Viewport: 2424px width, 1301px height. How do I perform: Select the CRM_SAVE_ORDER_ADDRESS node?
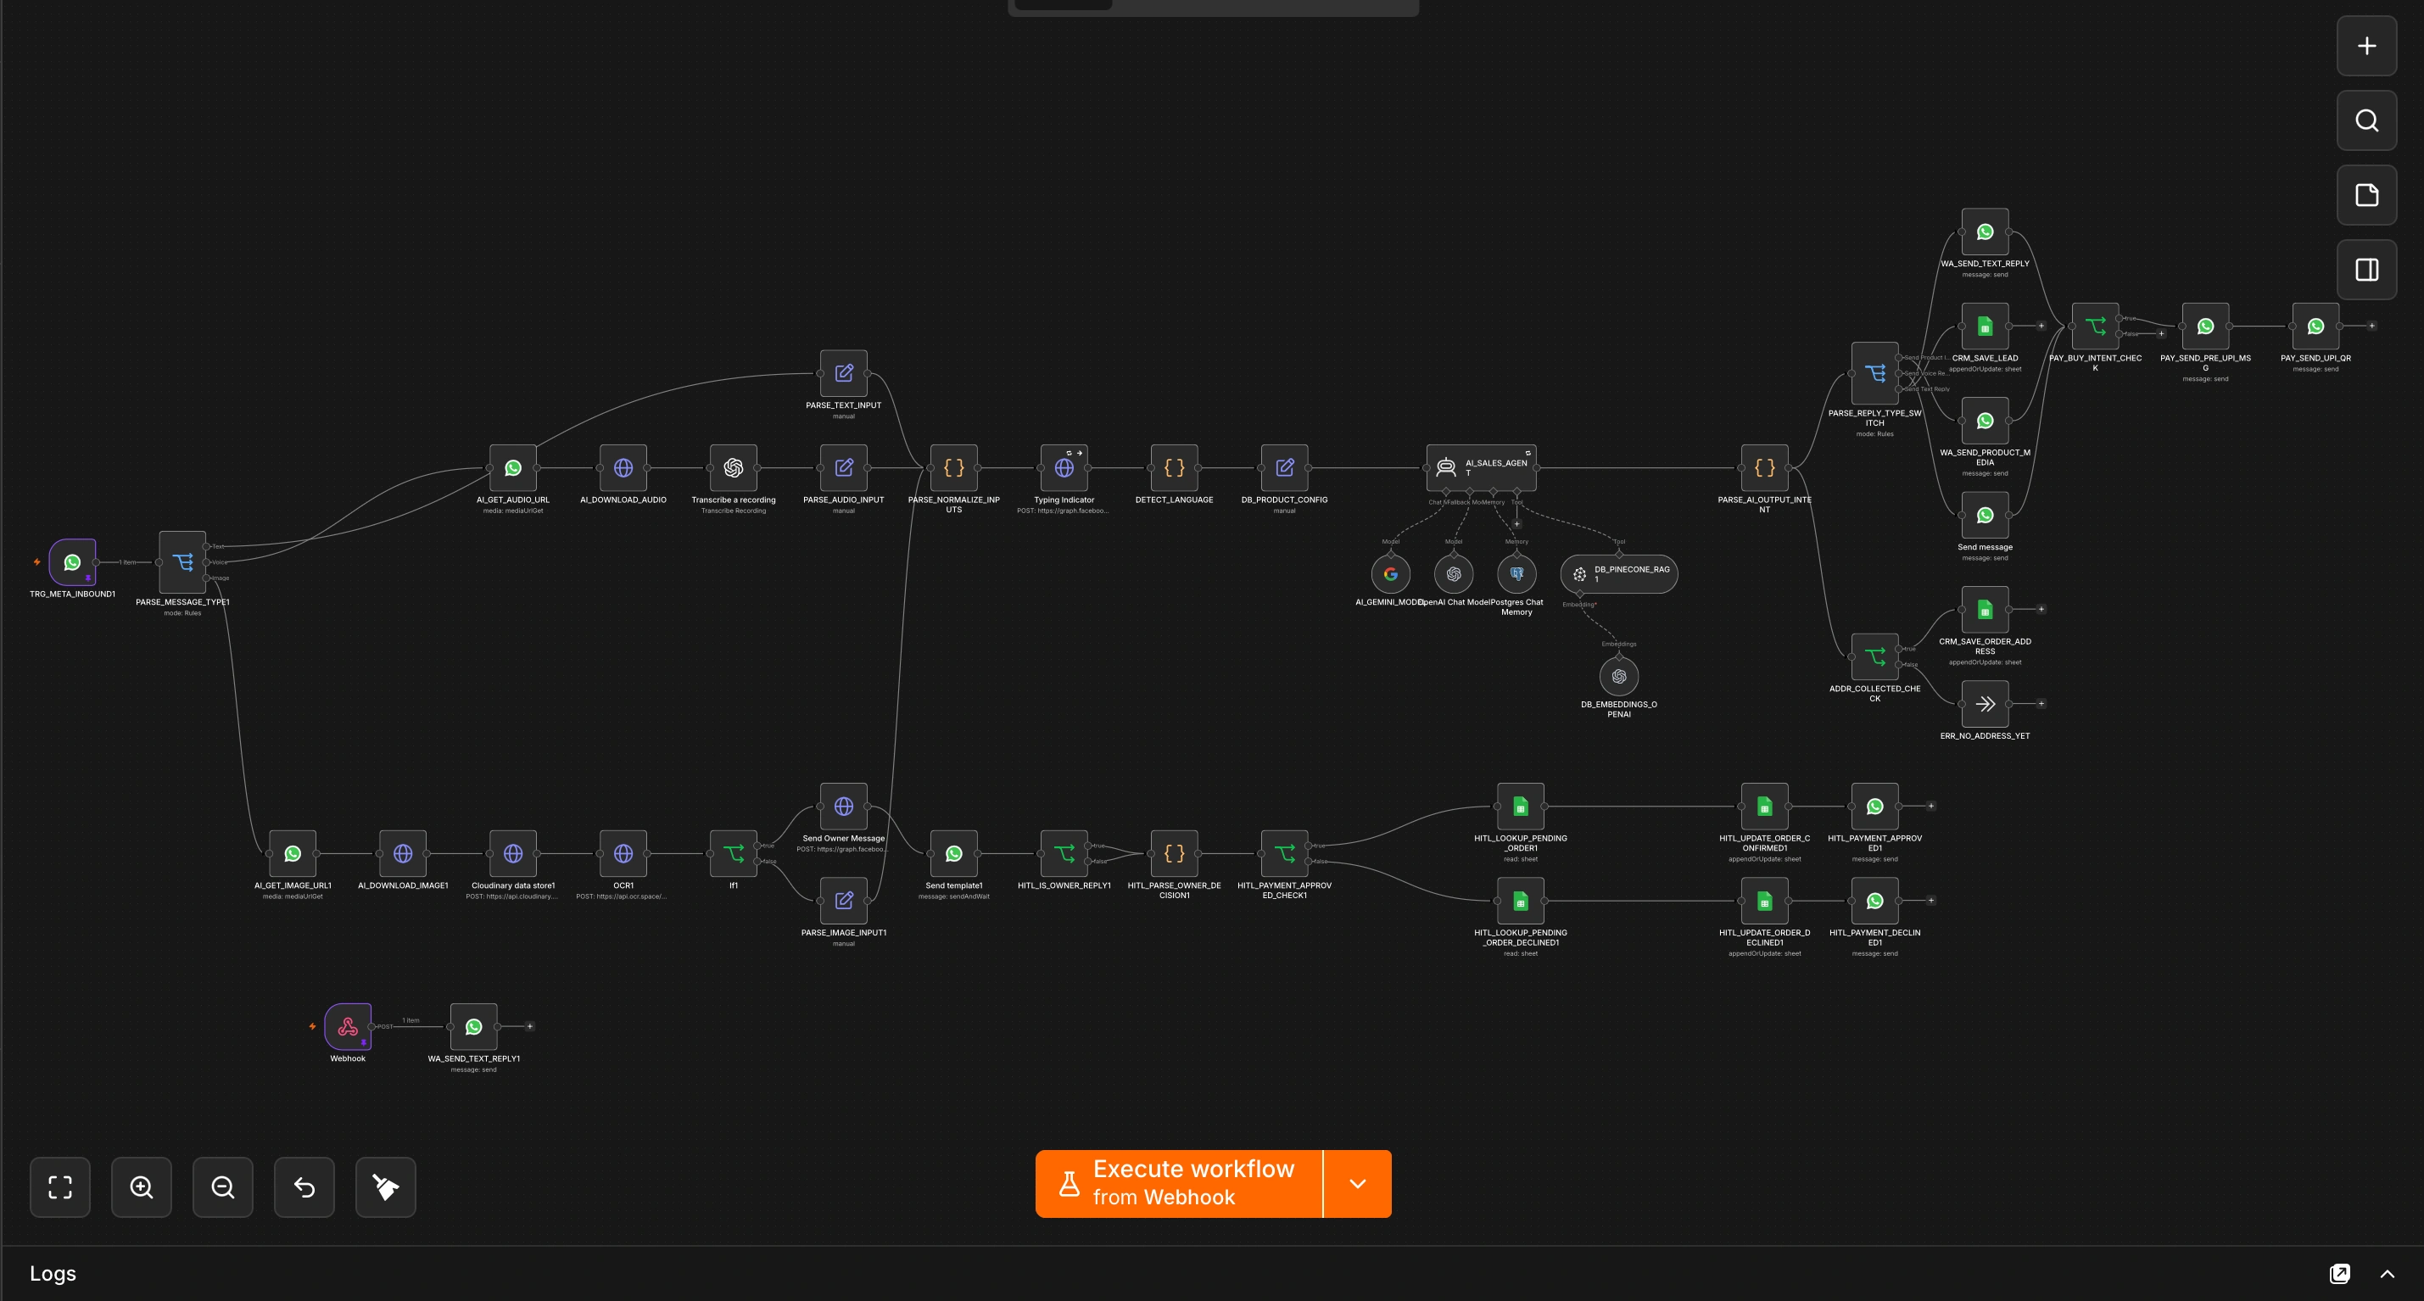pos(1985,610)
